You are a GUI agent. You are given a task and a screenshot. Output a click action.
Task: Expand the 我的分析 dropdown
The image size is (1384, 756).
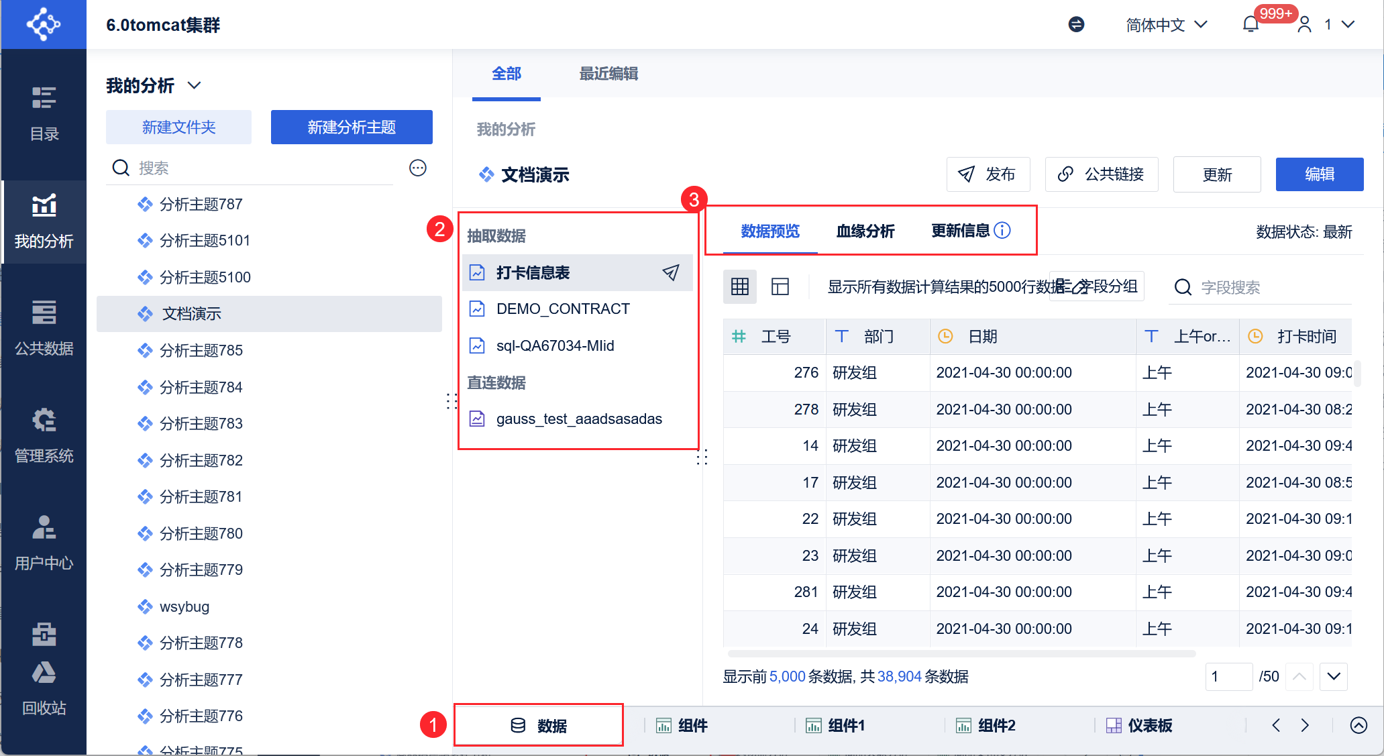click(x=195, y=85)
